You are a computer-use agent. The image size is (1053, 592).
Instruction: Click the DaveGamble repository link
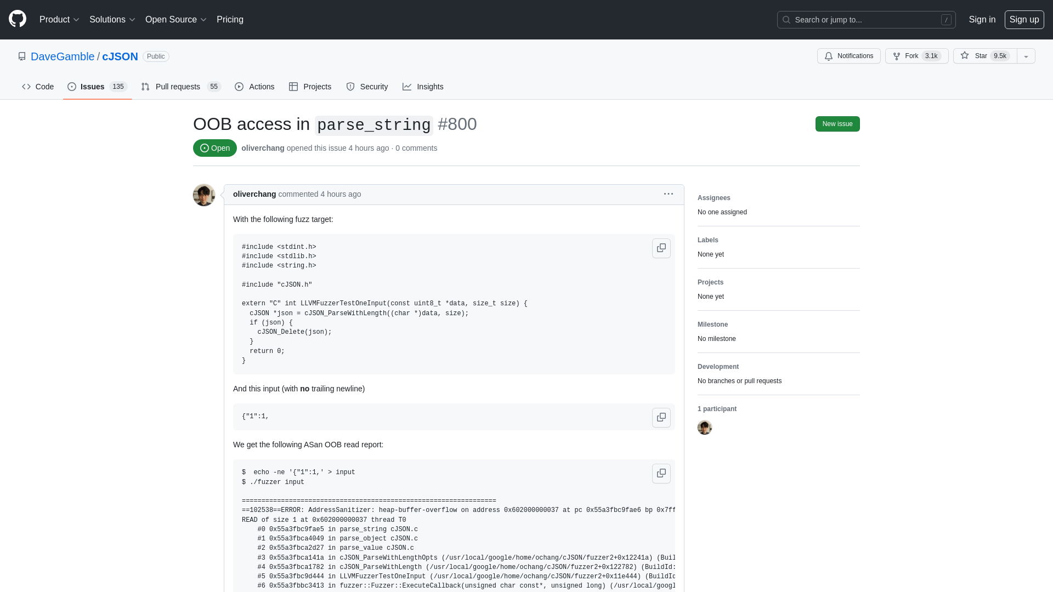pos(63,56)
